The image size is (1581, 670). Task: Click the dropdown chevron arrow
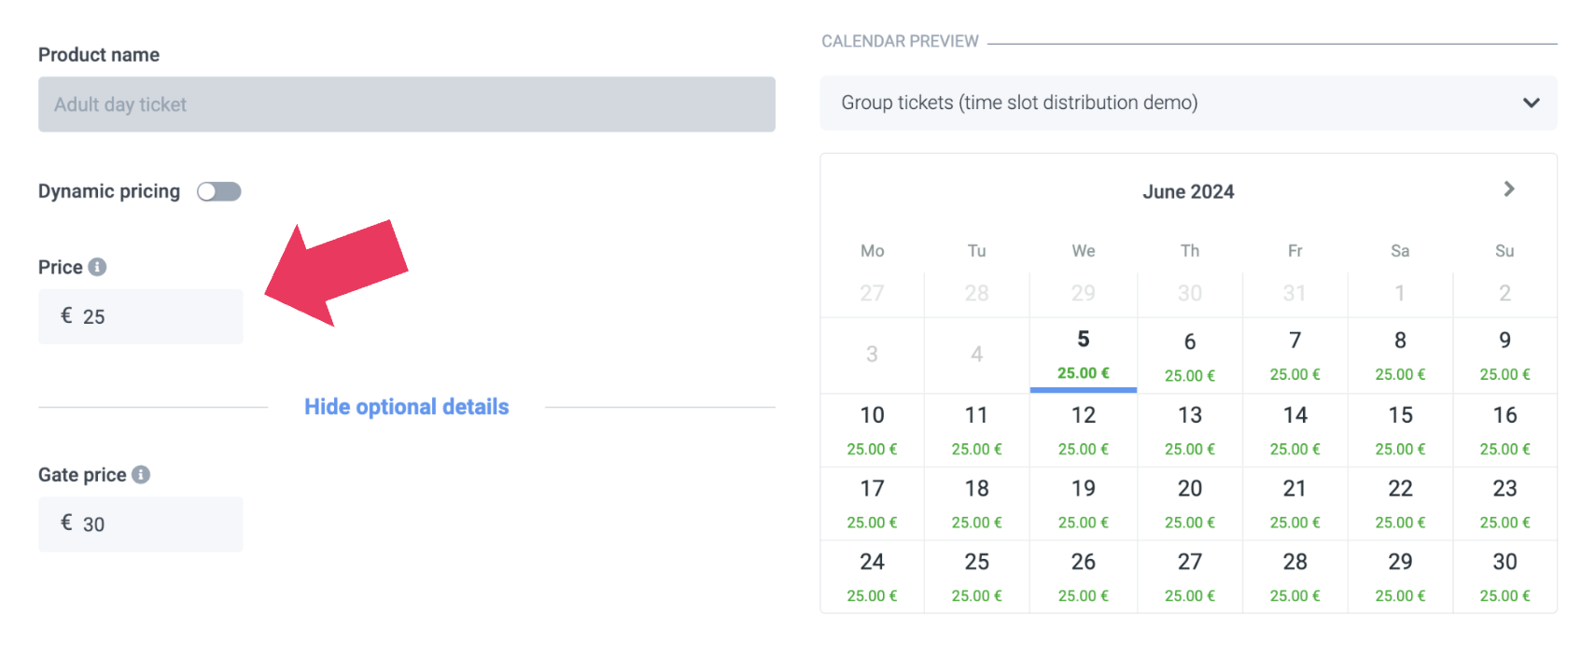click(x=1531, y=103)
